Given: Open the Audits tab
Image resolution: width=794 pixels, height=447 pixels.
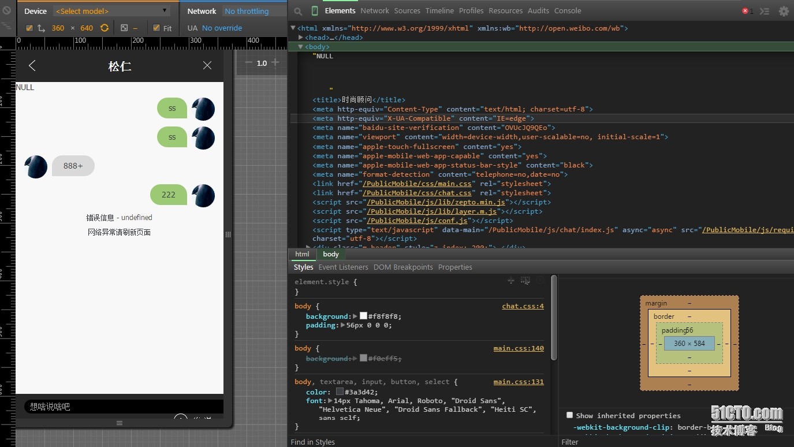Looking at the screenshot, I should (538, 10).
